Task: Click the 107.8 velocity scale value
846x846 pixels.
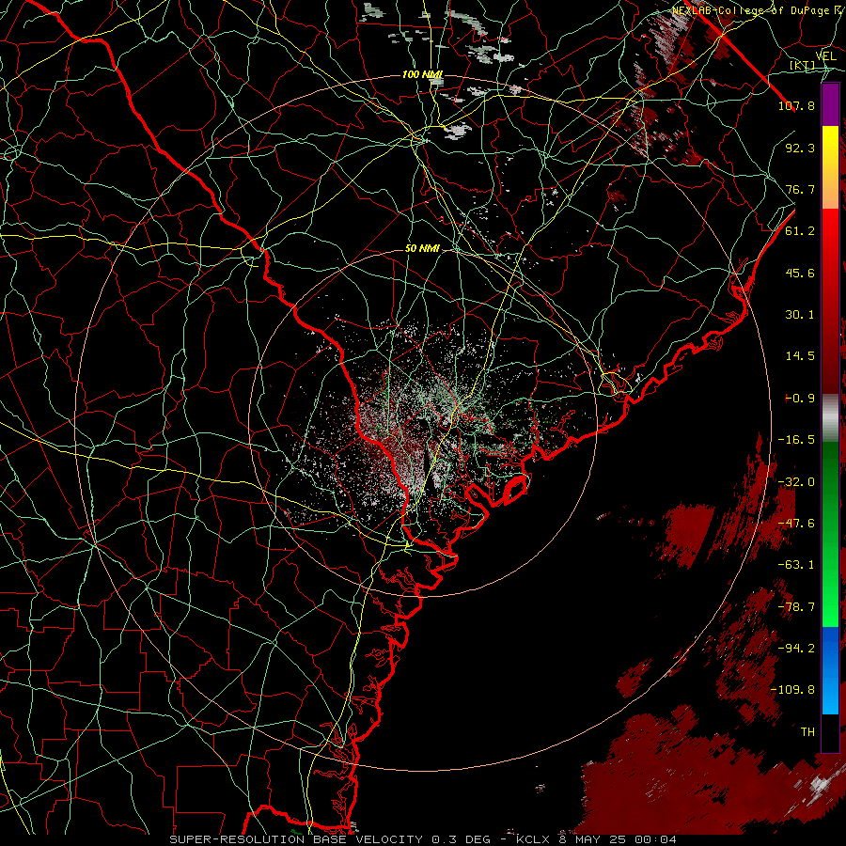Action: (796, 105)
